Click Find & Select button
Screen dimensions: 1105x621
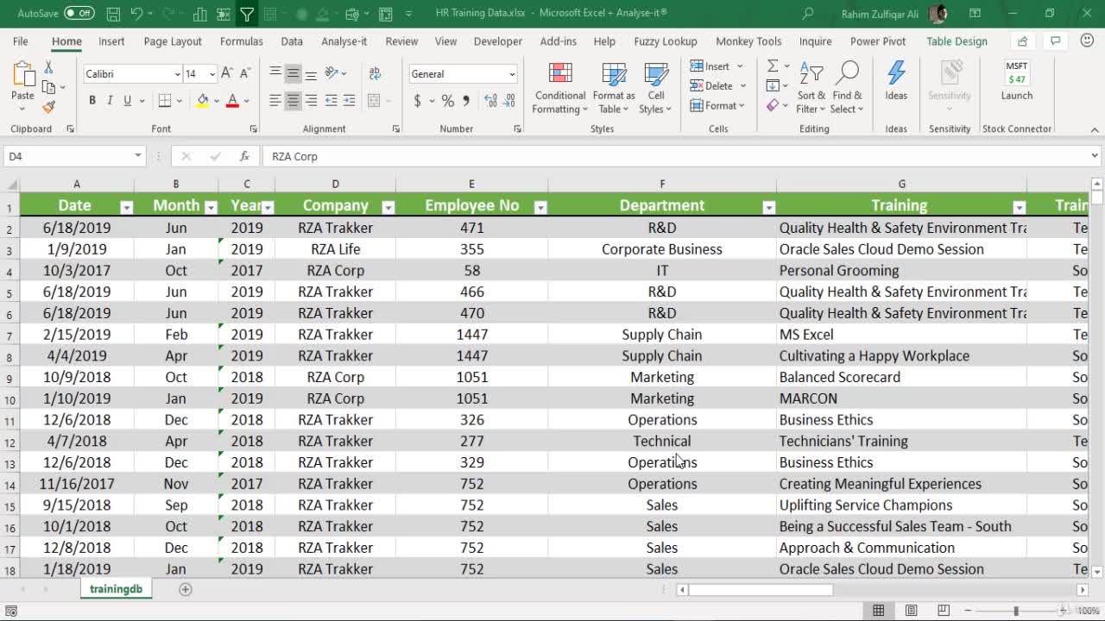pyautogui.click(x=847, y=89)
